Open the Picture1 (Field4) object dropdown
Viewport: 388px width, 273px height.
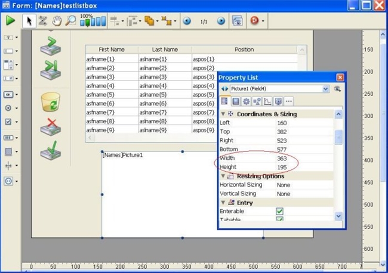pyautogui.click(x=325, y=89)
